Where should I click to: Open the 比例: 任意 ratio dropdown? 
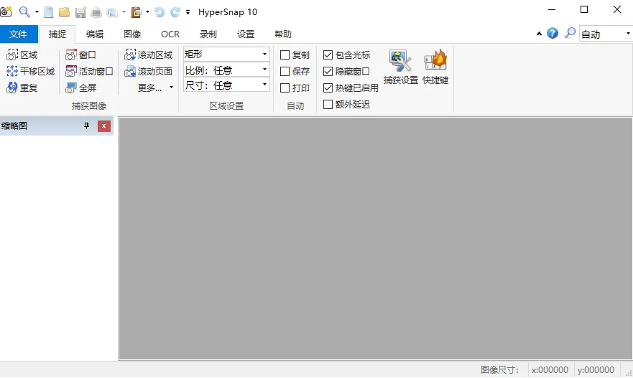(x=226, y=70)
